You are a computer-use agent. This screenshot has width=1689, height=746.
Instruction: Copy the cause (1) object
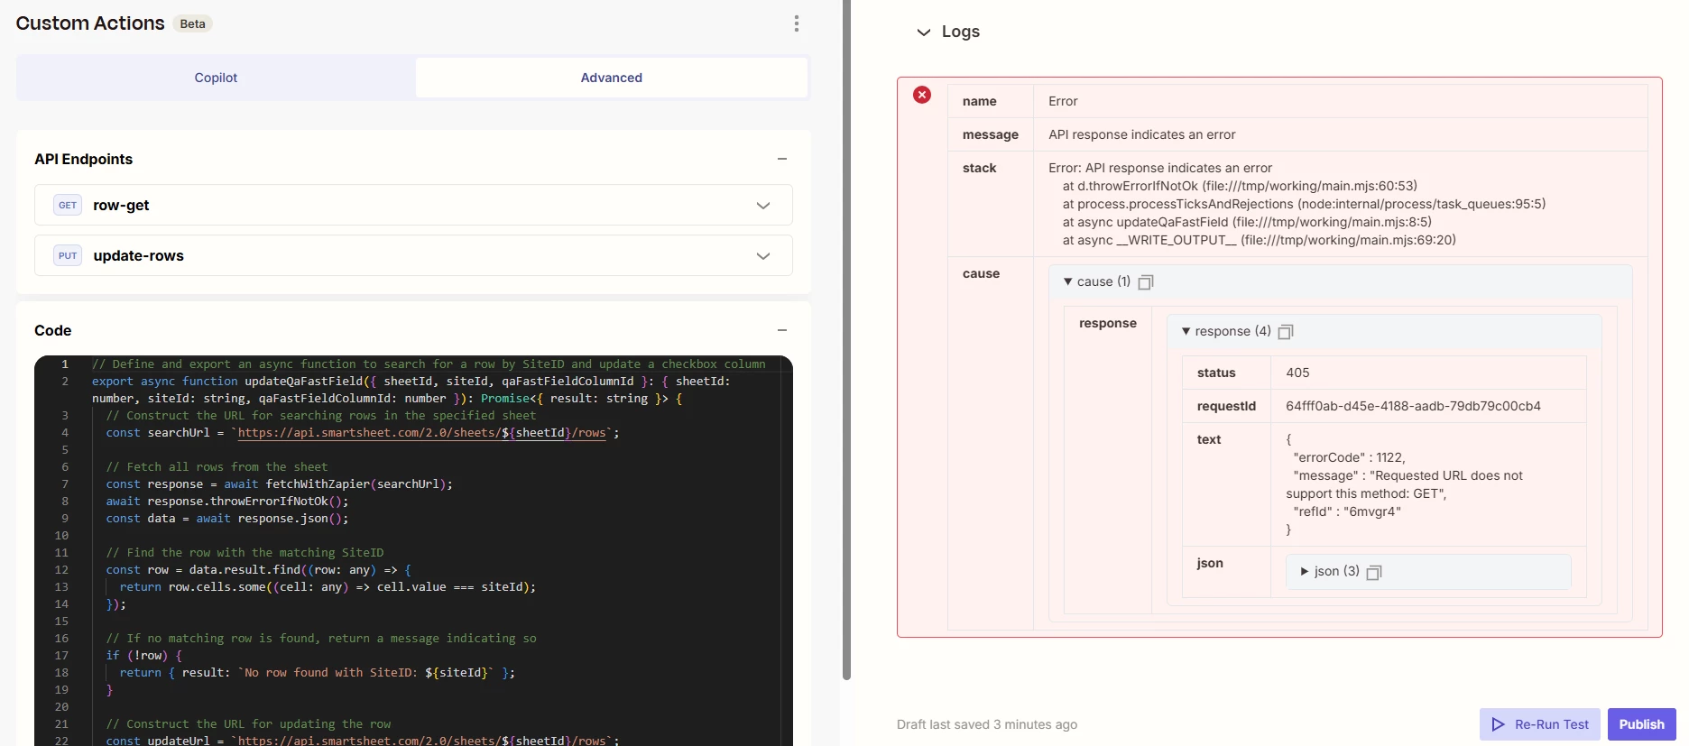click(x=1146, y=282)
